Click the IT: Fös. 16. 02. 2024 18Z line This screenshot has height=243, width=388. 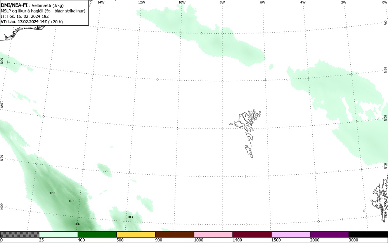coord(25,16)
